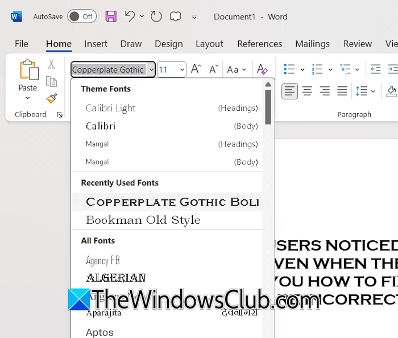The height and width of the screenshot is (338, 398).
Task: Toggle Center paragraph alignment
Action: 307,91
